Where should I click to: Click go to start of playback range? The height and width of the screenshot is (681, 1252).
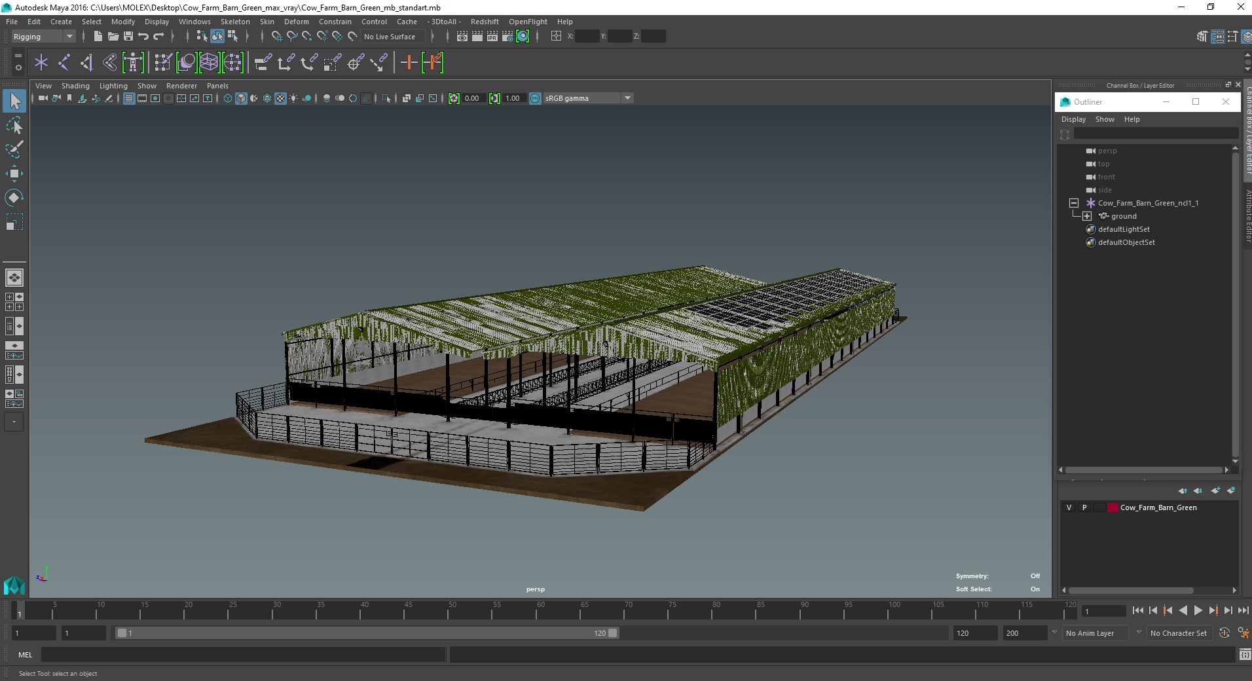click(1138, 610)
